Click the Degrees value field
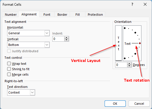This screenshot has height=109, width=152. click(121, 65)
